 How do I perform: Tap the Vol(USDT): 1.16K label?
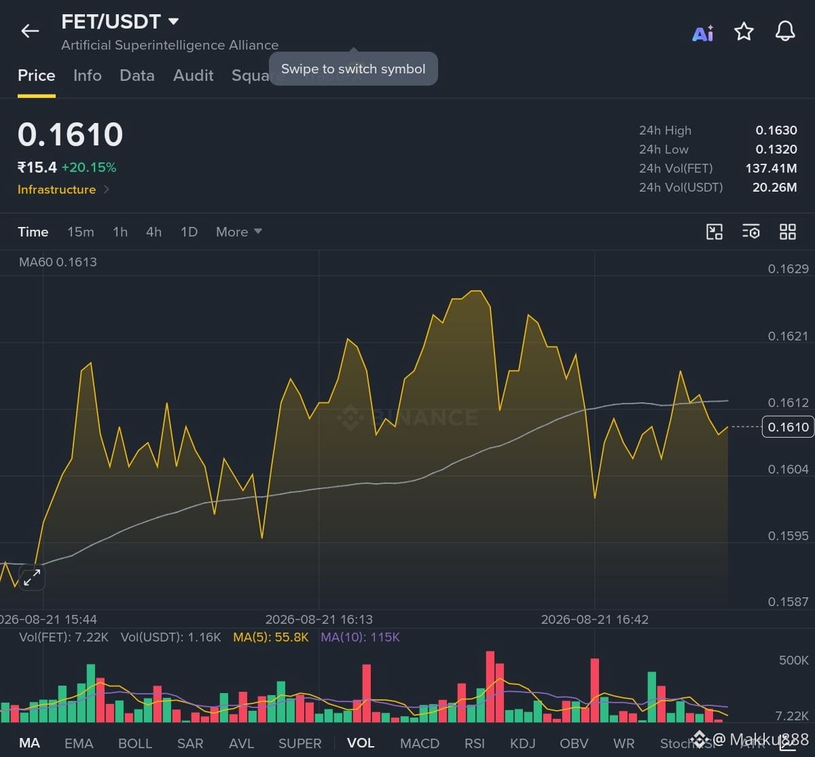(170, 637)
